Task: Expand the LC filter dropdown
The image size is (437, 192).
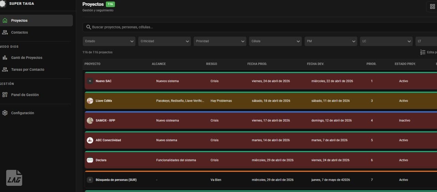Action: (386, 41)
